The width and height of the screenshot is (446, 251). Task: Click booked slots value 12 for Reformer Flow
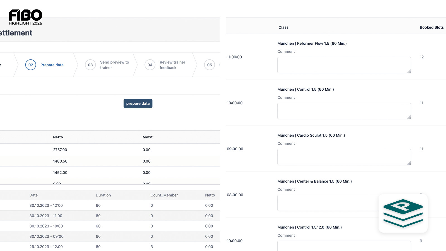click(x=422, y=57)
